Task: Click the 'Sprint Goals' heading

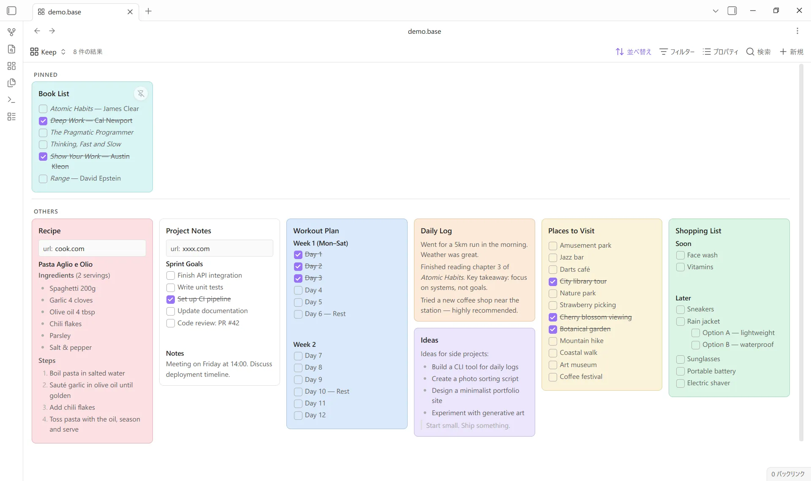Action: point(184,264)
